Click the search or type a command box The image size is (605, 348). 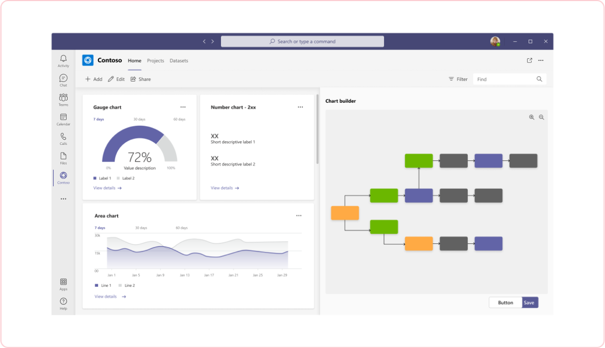click(x=302, y=41)
